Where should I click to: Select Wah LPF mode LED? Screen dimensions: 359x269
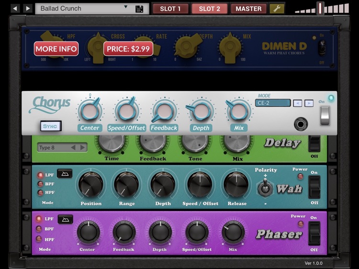click(40, 175)
